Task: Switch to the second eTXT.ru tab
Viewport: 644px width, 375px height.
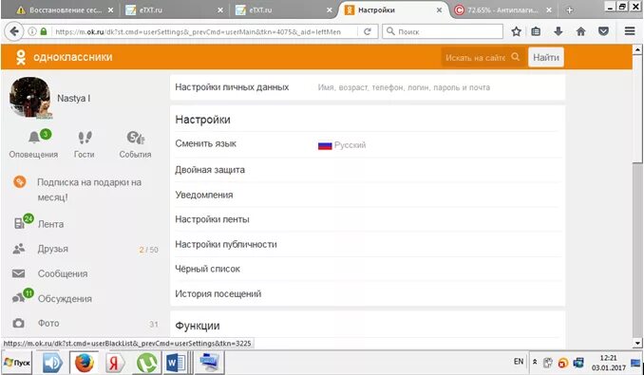Action: 284,10
